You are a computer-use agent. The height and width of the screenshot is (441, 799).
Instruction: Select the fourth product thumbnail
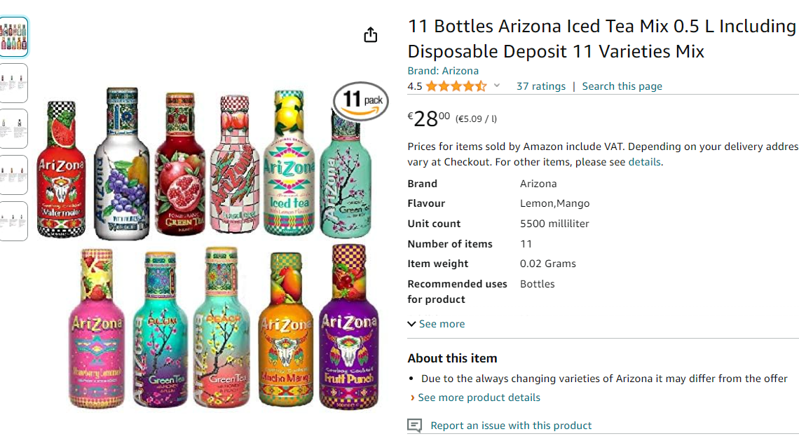[x=13, y=175]
